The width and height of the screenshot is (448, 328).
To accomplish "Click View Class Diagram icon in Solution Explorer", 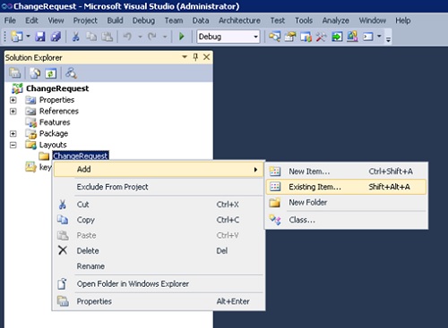I will [71, 73].
